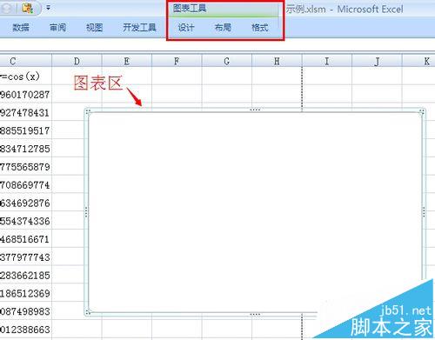435x340 pixels.
Task: Open the 开发工具 ribbon tab
Action: pyautogui.click(x=139, y=28)
